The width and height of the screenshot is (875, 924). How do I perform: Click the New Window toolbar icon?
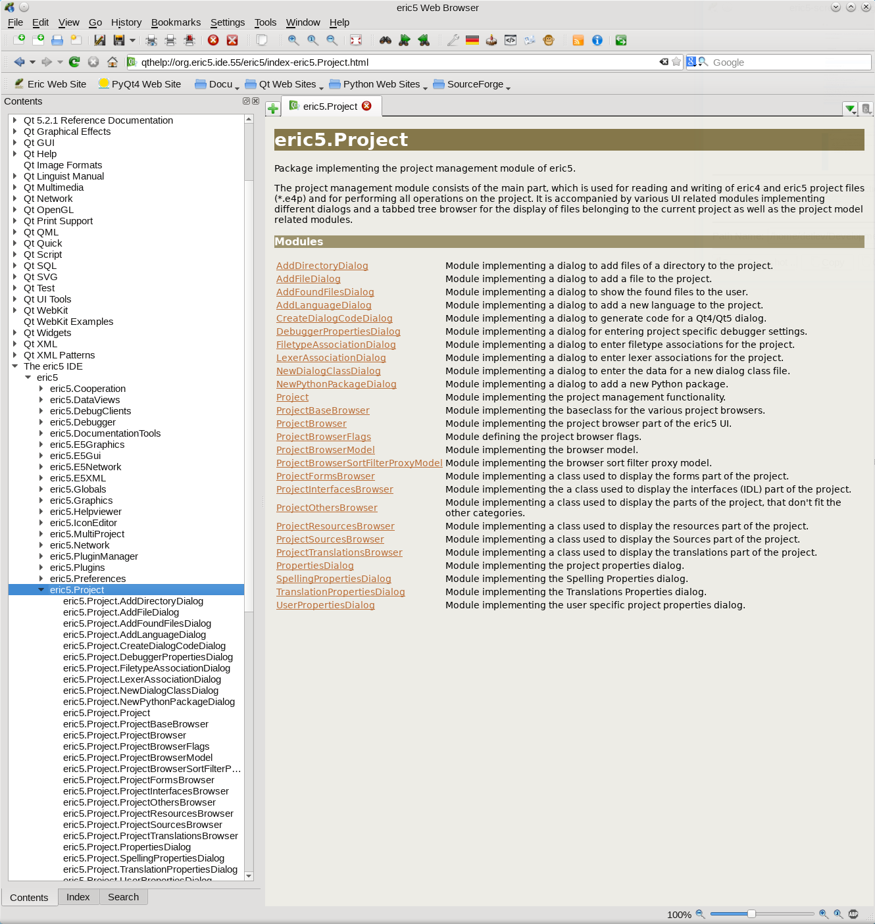pos(38,40)
